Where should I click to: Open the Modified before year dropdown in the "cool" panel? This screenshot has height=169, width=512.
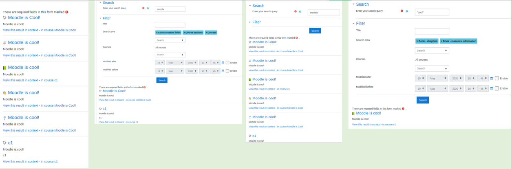click(456, 88)
